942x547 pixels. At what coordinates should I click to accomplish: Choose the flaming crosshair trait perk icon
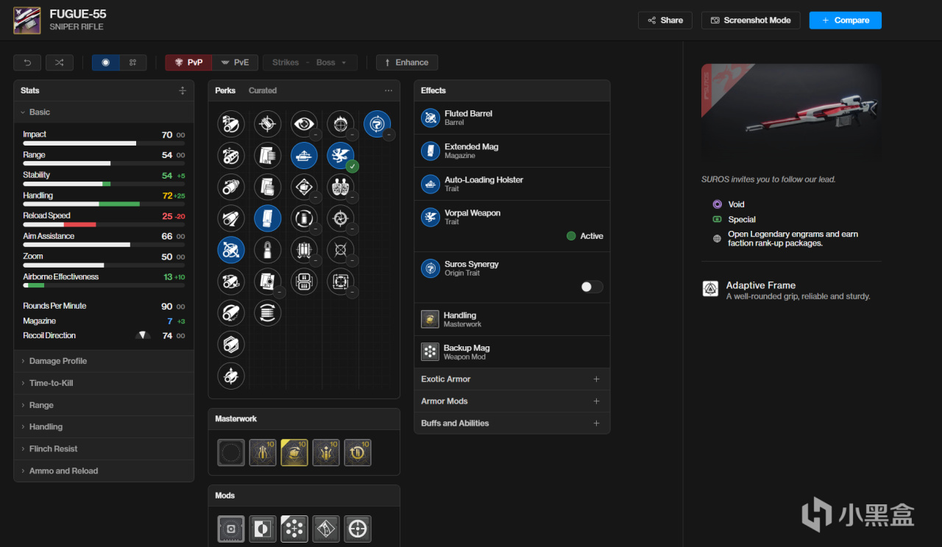click(341, 124)
